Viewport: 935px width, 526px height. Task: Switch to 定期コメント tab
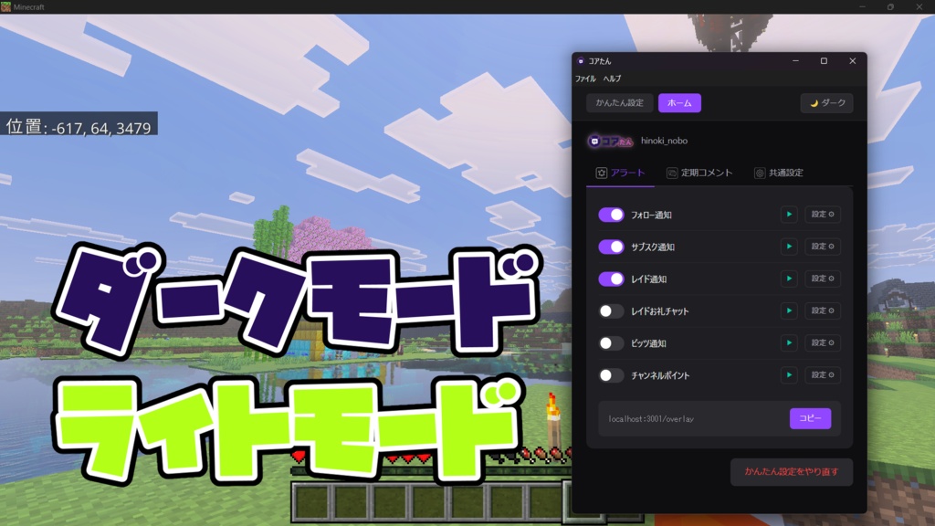pos(699,173)
